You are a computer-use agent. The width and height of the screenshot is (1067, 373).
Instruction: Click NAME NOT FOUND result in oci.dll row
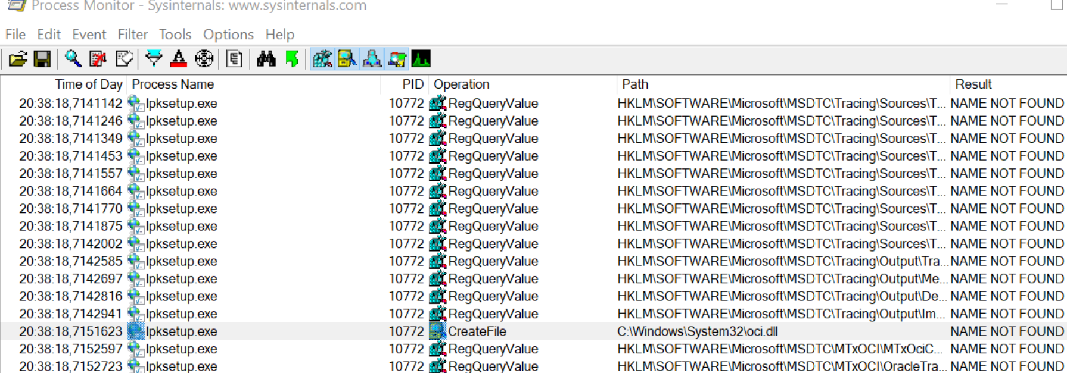click(1007, 331)
